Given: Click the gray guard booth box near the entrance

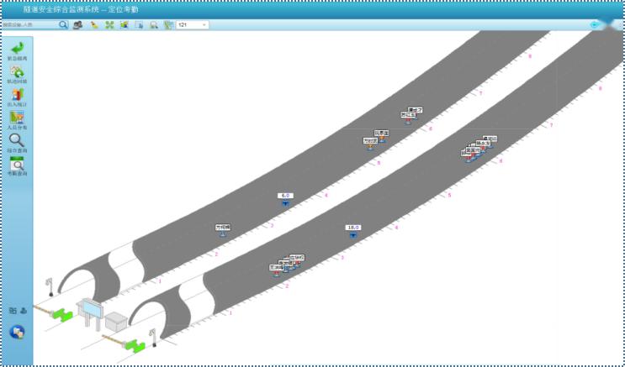Looking at the screenshot, I should point(116,322).
